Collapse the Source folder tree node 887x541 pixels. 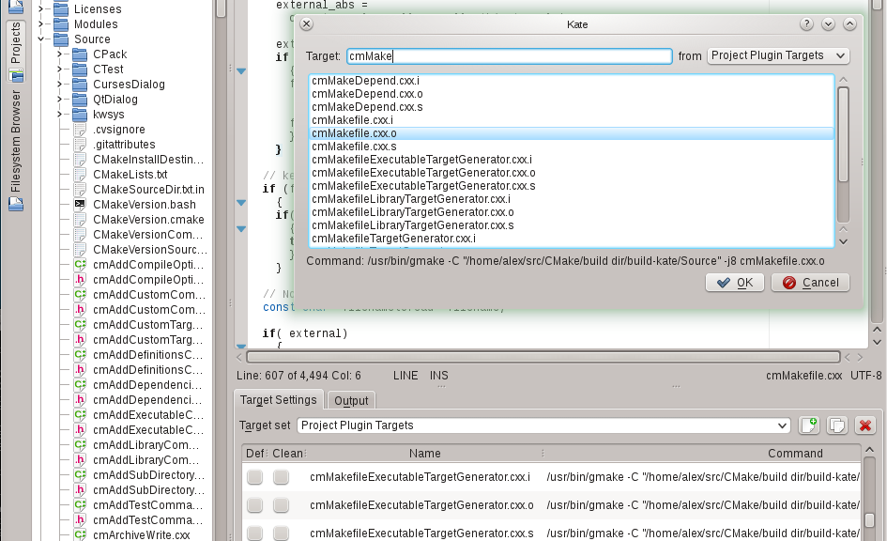pyautogui.click(x=41, y=39)
